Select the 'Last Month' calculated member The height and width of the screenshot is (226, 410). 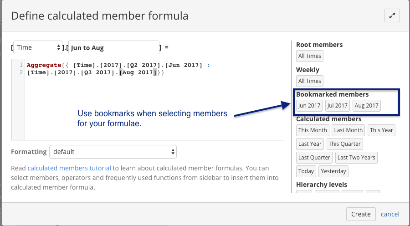(348, 130)
